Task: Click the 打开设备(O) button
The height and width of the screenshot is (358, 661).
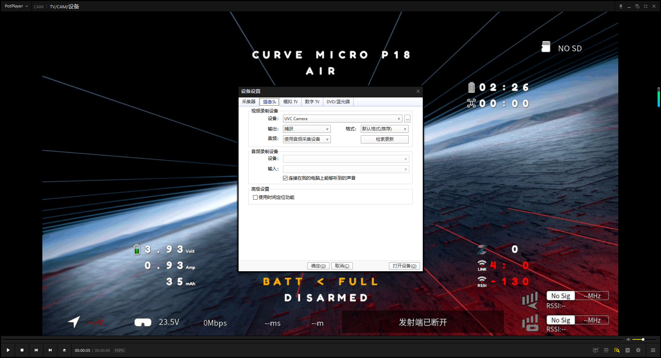Action: (x=405, y=266)
